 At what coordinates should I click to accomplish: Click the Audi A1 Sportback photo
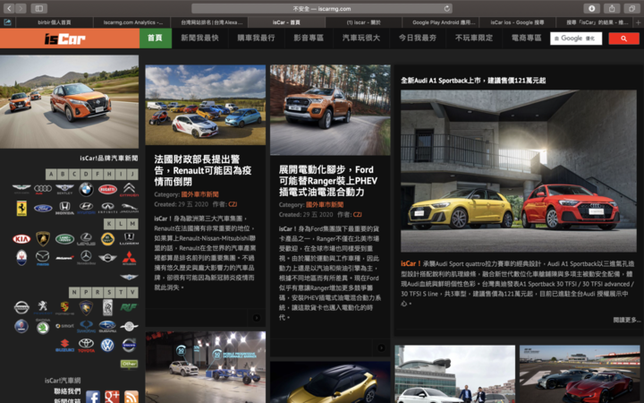pyautogui.click(x=519, y=171)
